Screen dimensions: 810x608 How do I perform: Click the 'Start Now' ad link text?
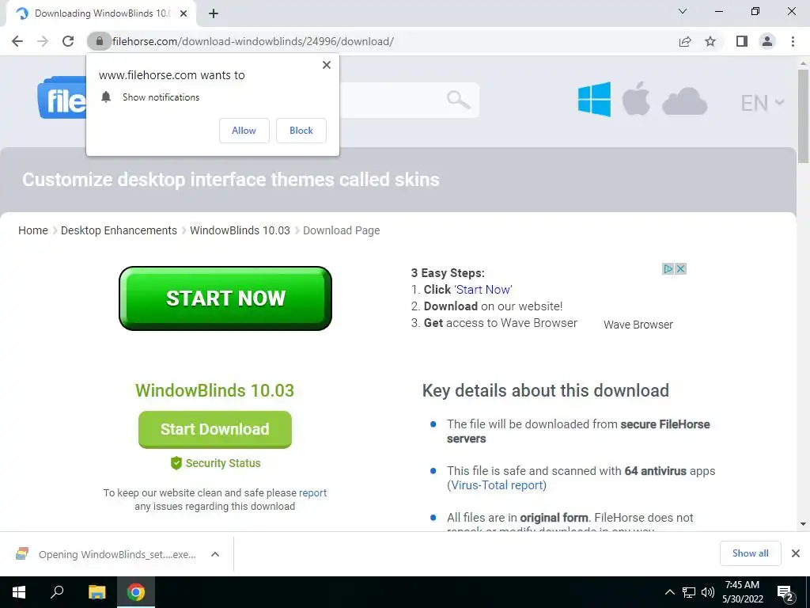click(x=483, y=290)
